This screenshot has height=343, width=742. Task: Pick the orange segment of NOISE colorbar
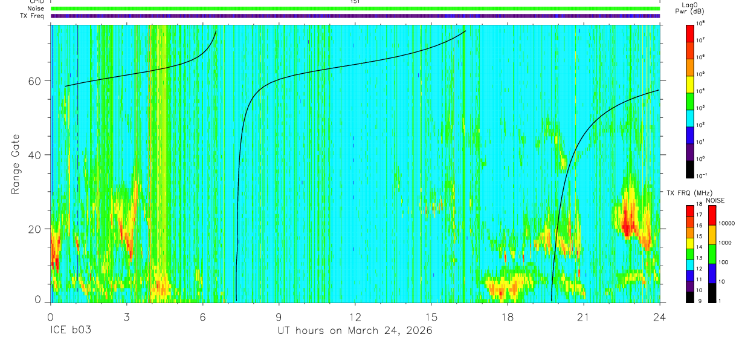(712, 235)
